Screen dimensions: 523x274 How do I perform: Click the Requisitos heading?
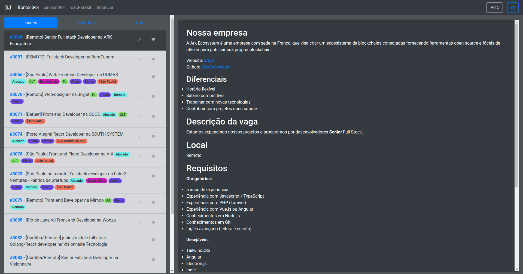tap(207, 168)
